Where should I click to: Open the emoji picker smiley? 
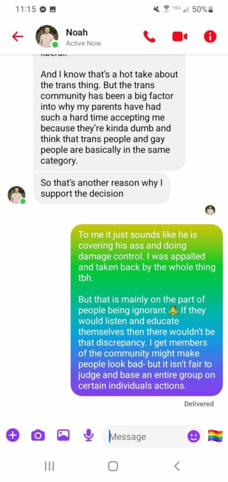(x=194, y=436)
